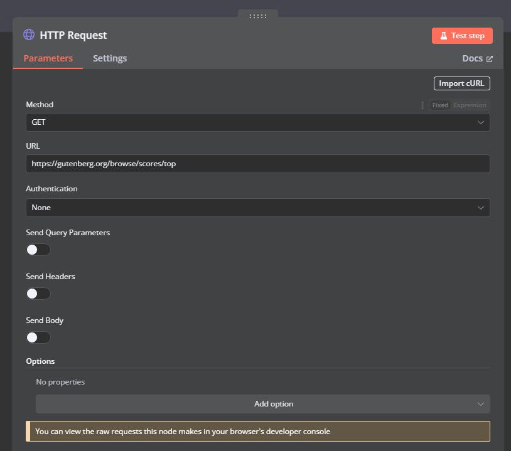
Task: Open the Method options three-dot menu
Action: click(422, 105)
